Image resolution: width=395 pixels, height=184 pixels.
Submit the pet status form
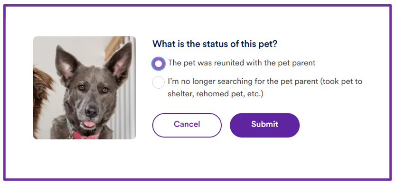264,125
